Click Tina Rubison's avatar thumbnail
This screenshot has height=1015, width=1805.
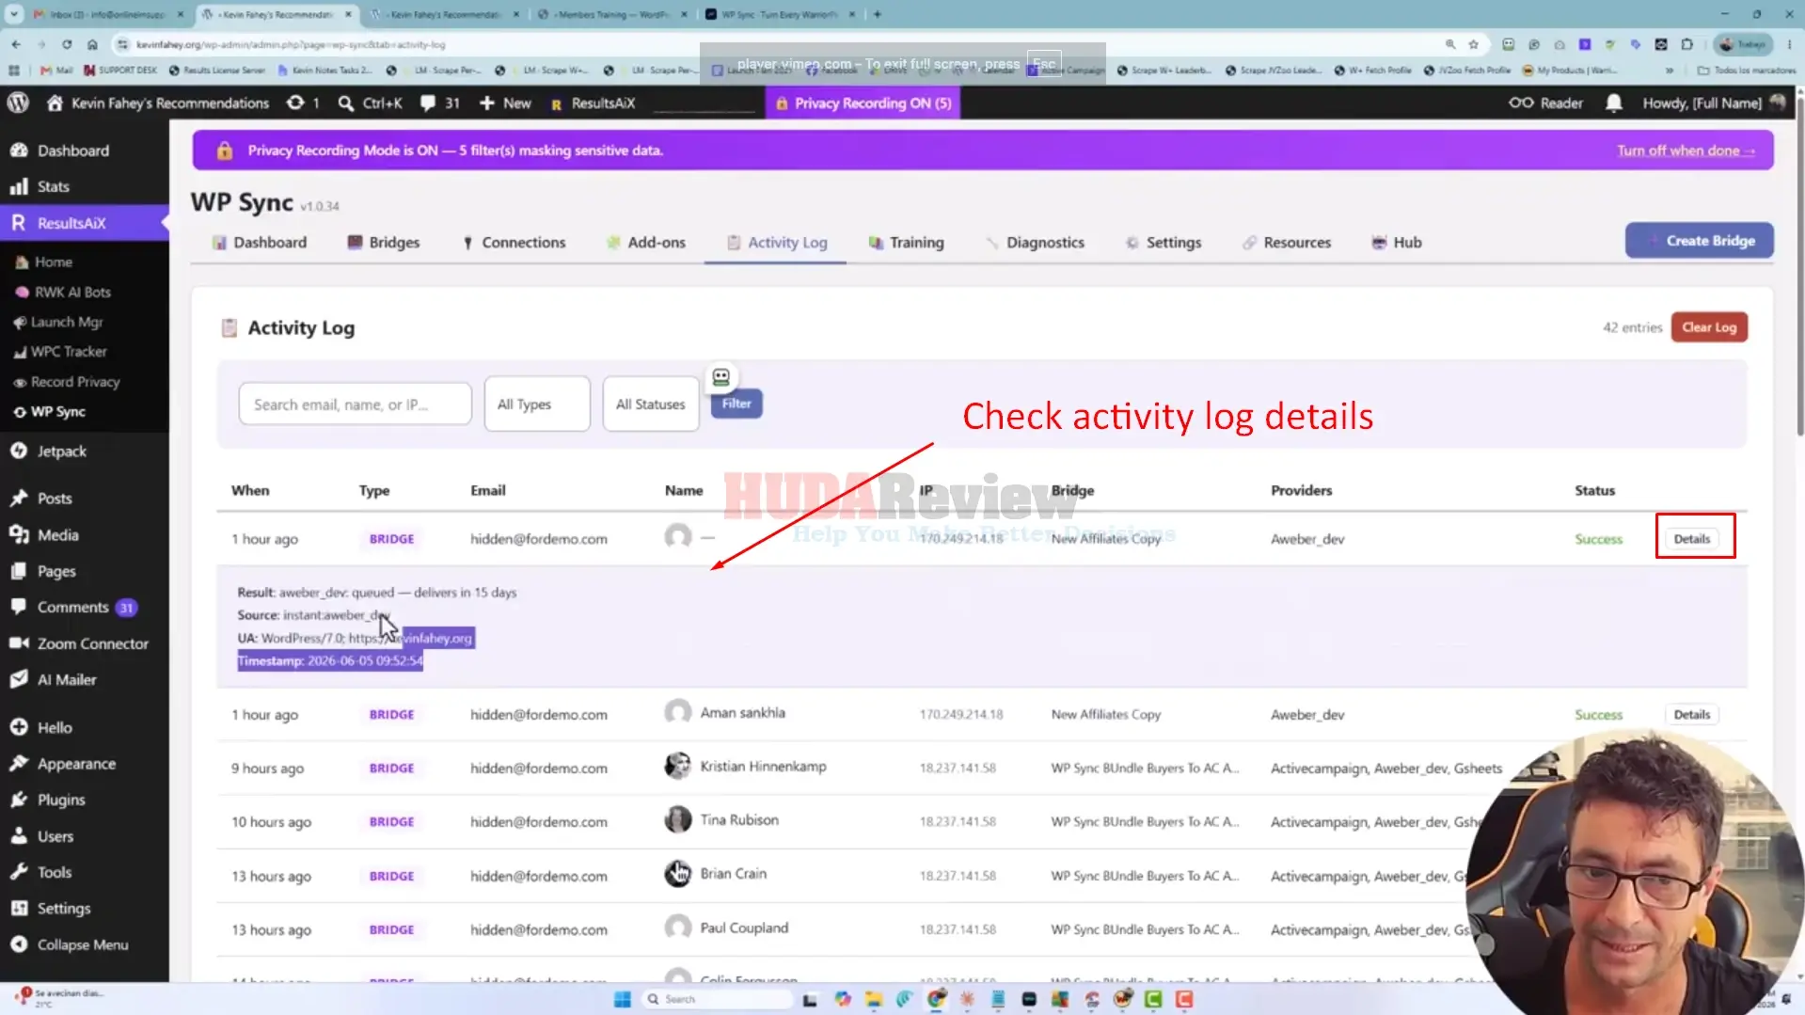677,820
